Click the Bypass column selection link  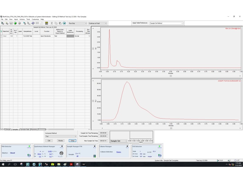tap(119, 152)
